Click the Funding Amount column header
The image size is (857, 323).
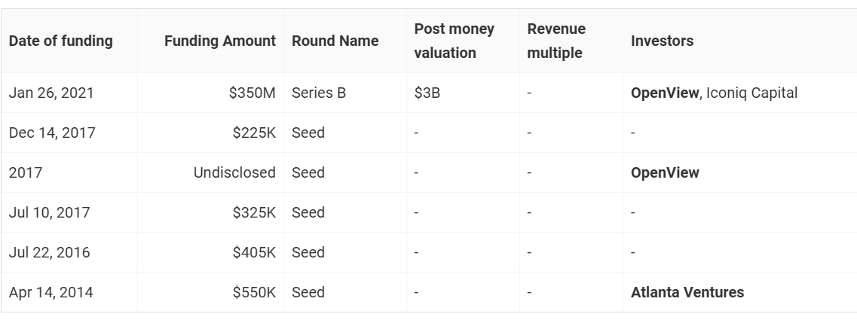[x=220, y=41]
